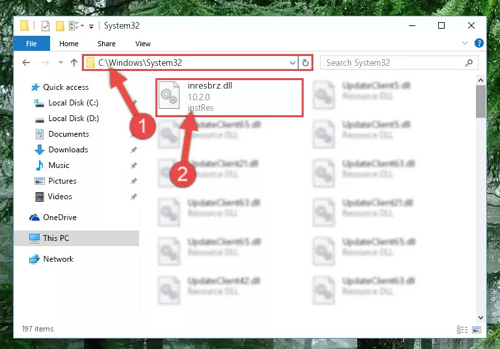This screenshot has width=500, height=349.
Task: Click the folder icon at title bar start
Action: point(24,25)
